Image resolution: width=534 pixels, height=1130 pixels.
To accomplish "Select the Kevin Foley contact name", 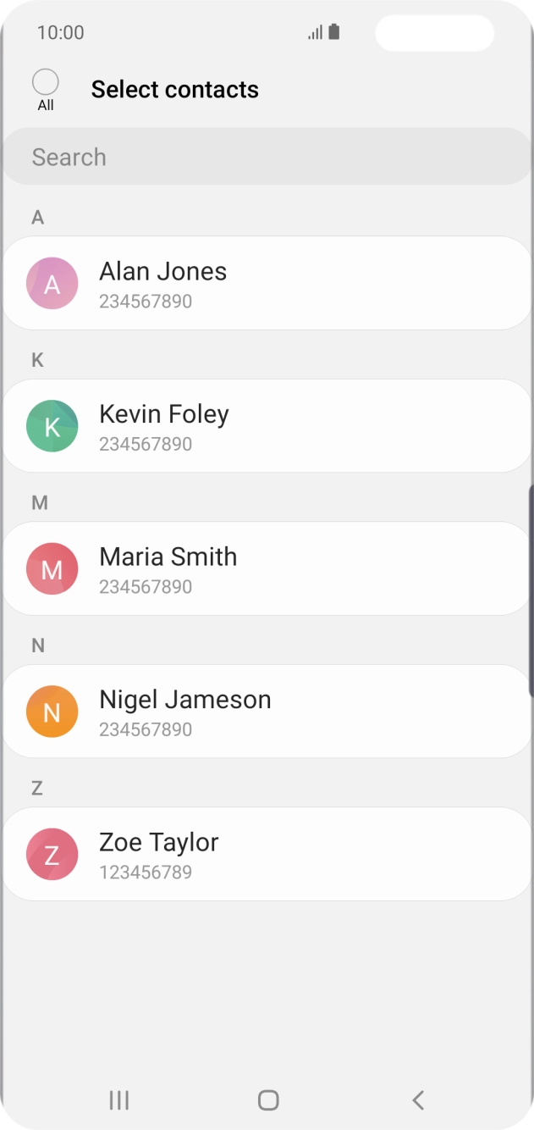I will [x=164, y=414].
